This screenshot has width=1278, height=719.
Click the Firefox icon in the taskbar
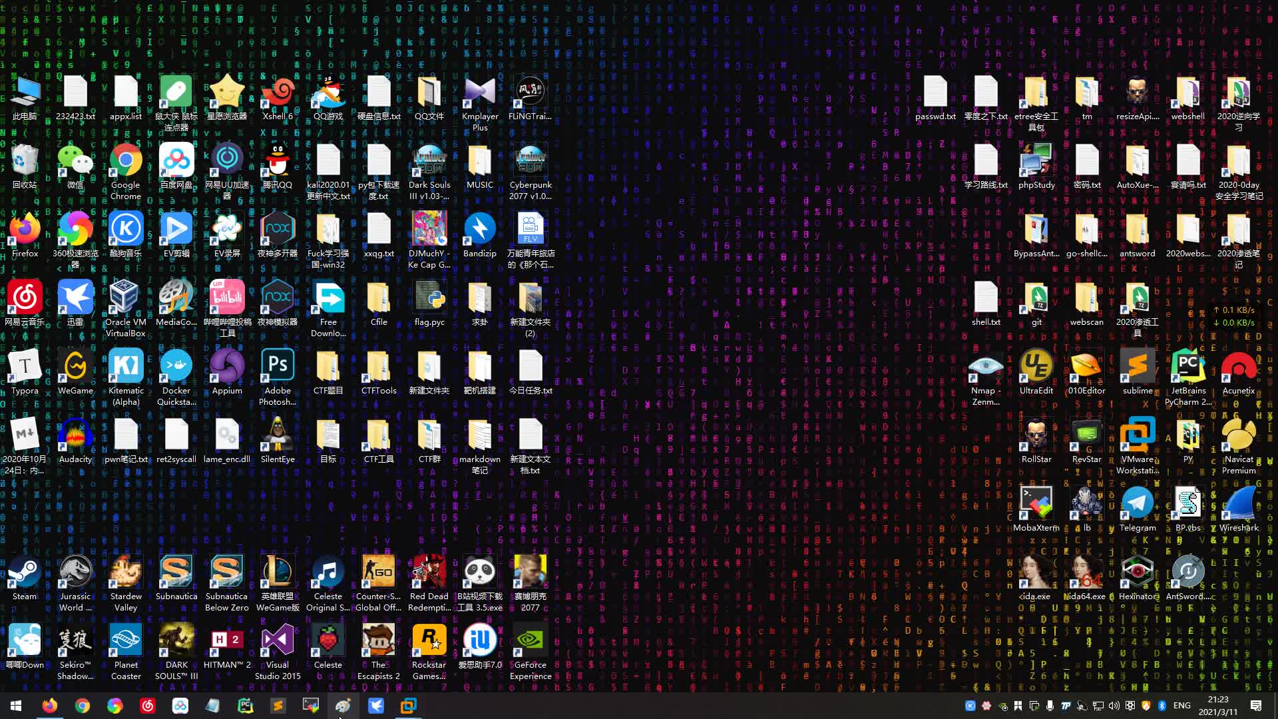(x=50, y=706)
